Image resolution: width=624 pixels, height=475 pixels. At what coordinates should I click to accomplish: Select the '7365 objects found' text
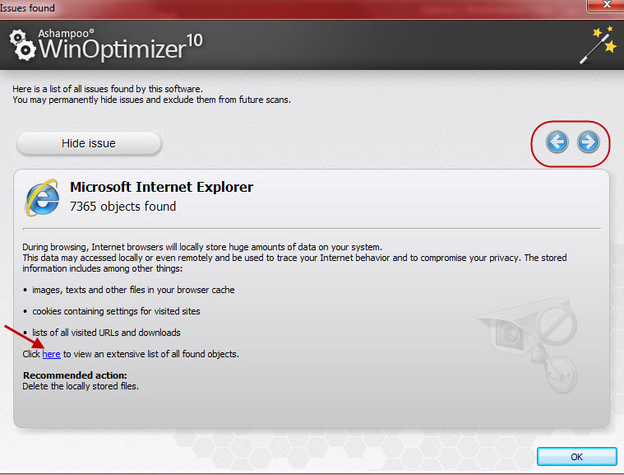tap(123, 207)
